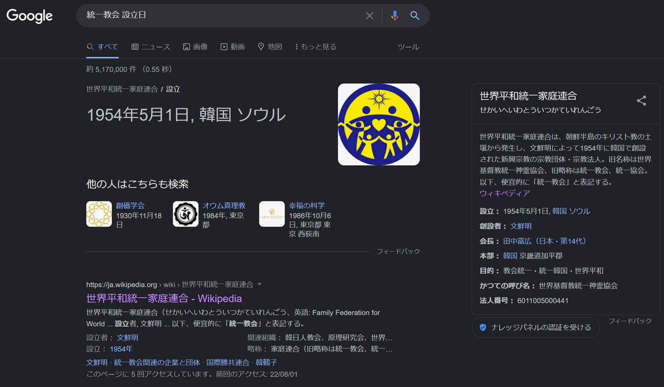Switch to the 動画 tab

pos(233,47)
